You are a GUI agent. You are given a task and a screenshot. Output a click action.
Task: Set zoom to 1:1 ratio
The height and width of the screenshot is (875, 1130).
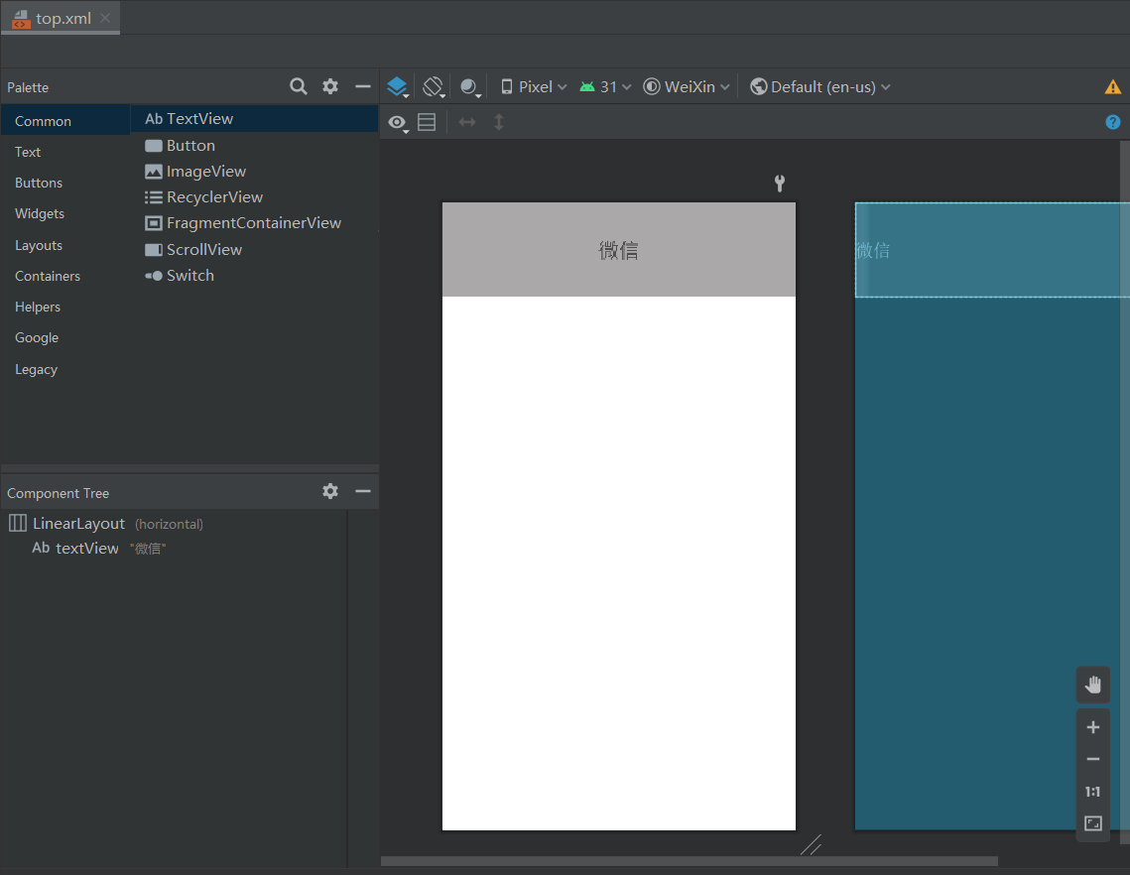point(1092,792)
